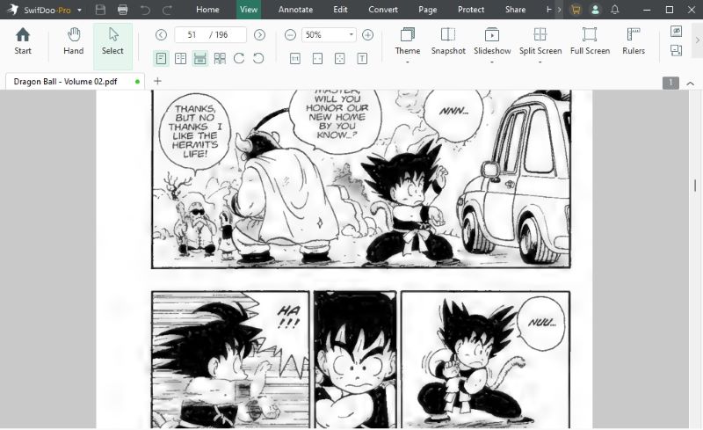Click the T text view icon
Screen dimensions: 703x430
362,59
